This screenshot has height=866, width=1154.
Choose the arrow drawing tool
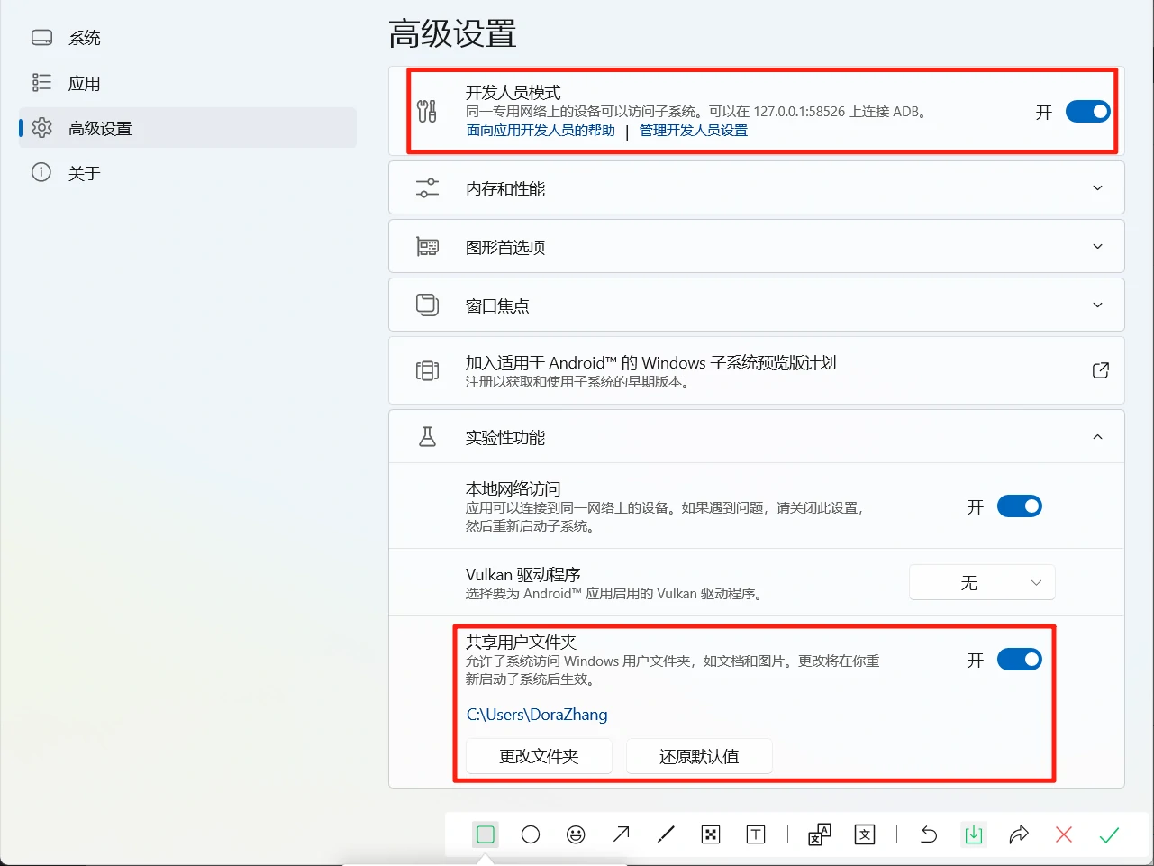(x=622, y=834)
